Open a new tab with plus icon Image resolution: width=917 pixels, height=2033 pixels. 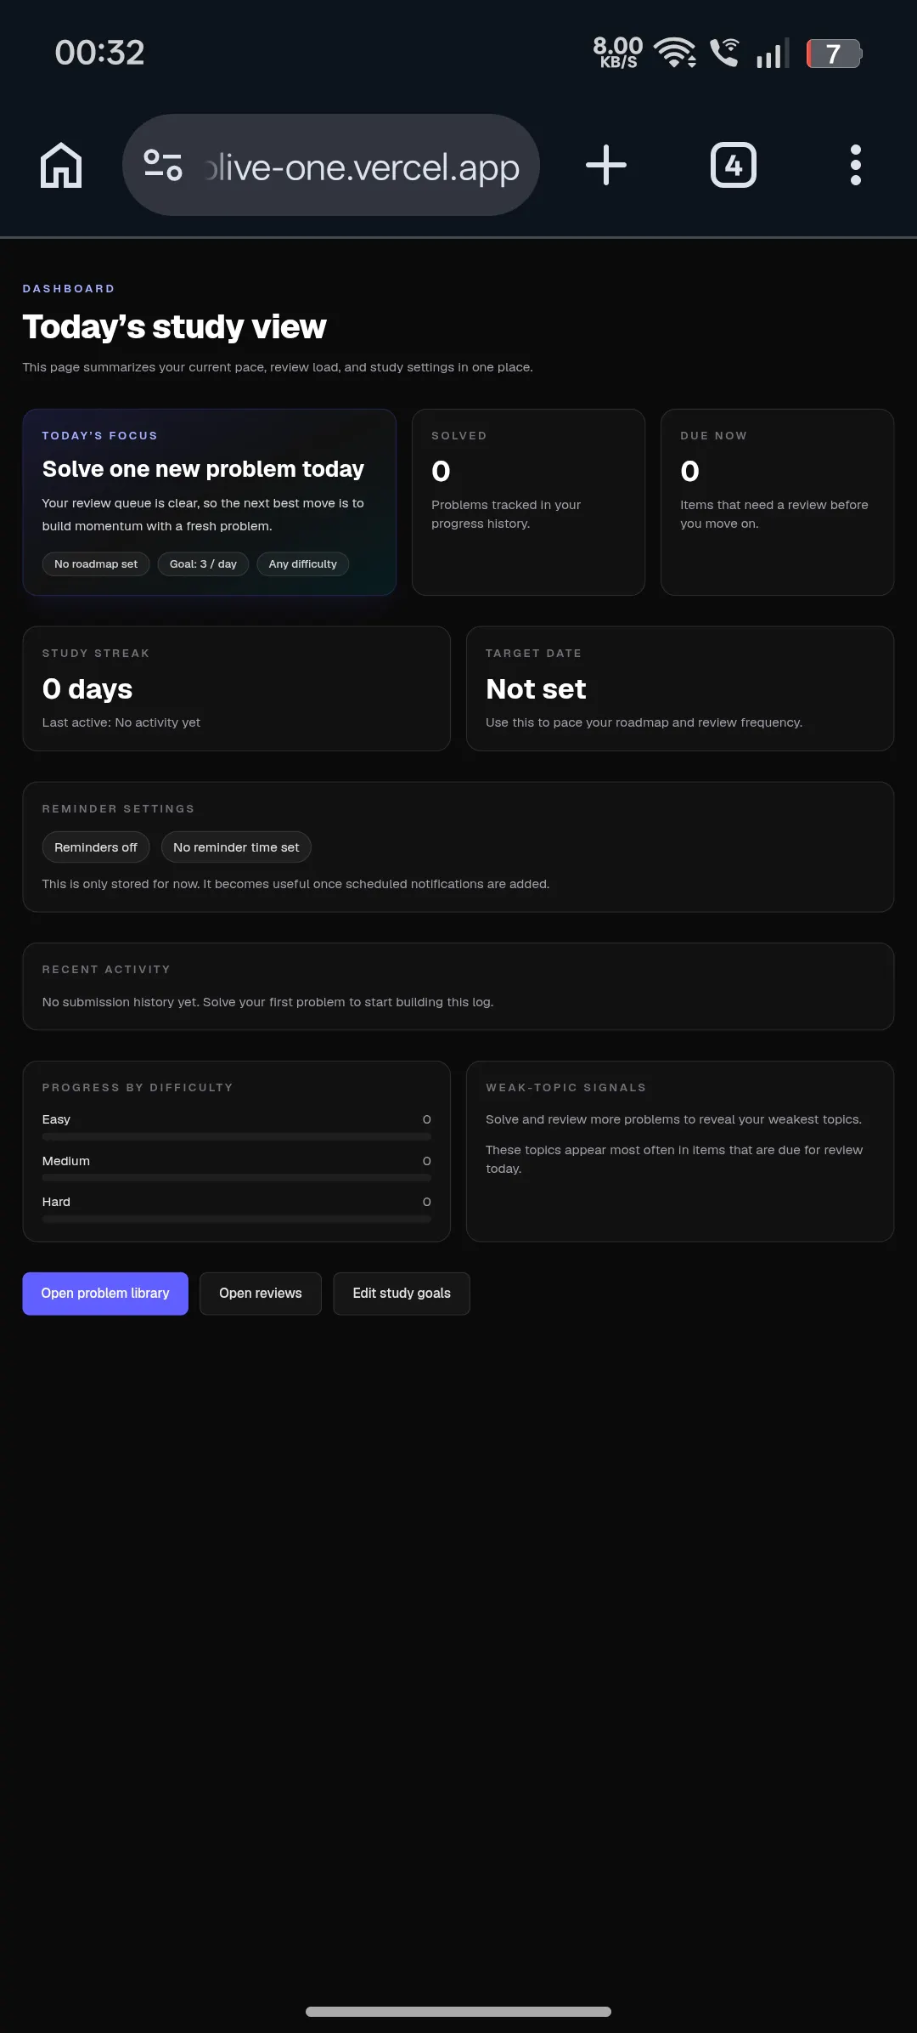606,165
